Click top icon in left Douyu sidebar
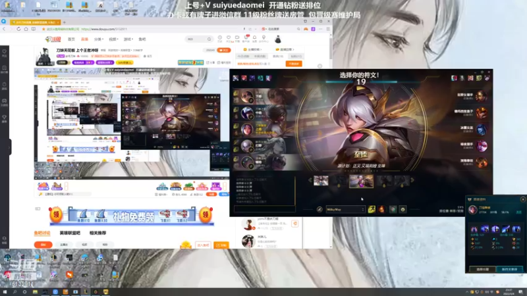 click(5, 53)
